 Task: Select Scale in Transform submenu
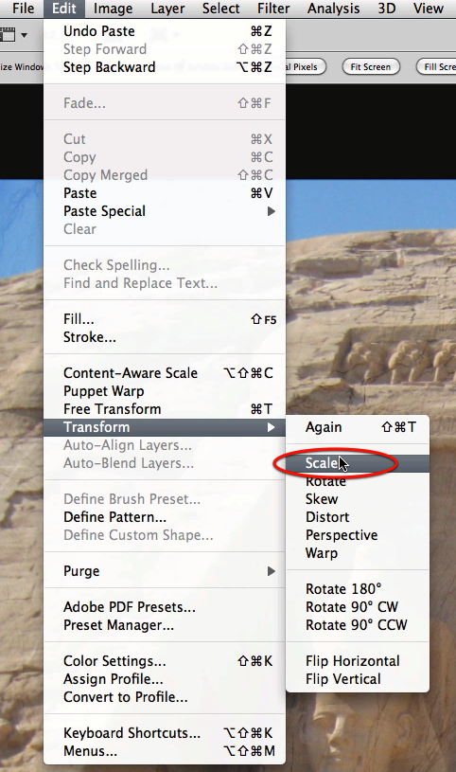[x=358, y=463]
